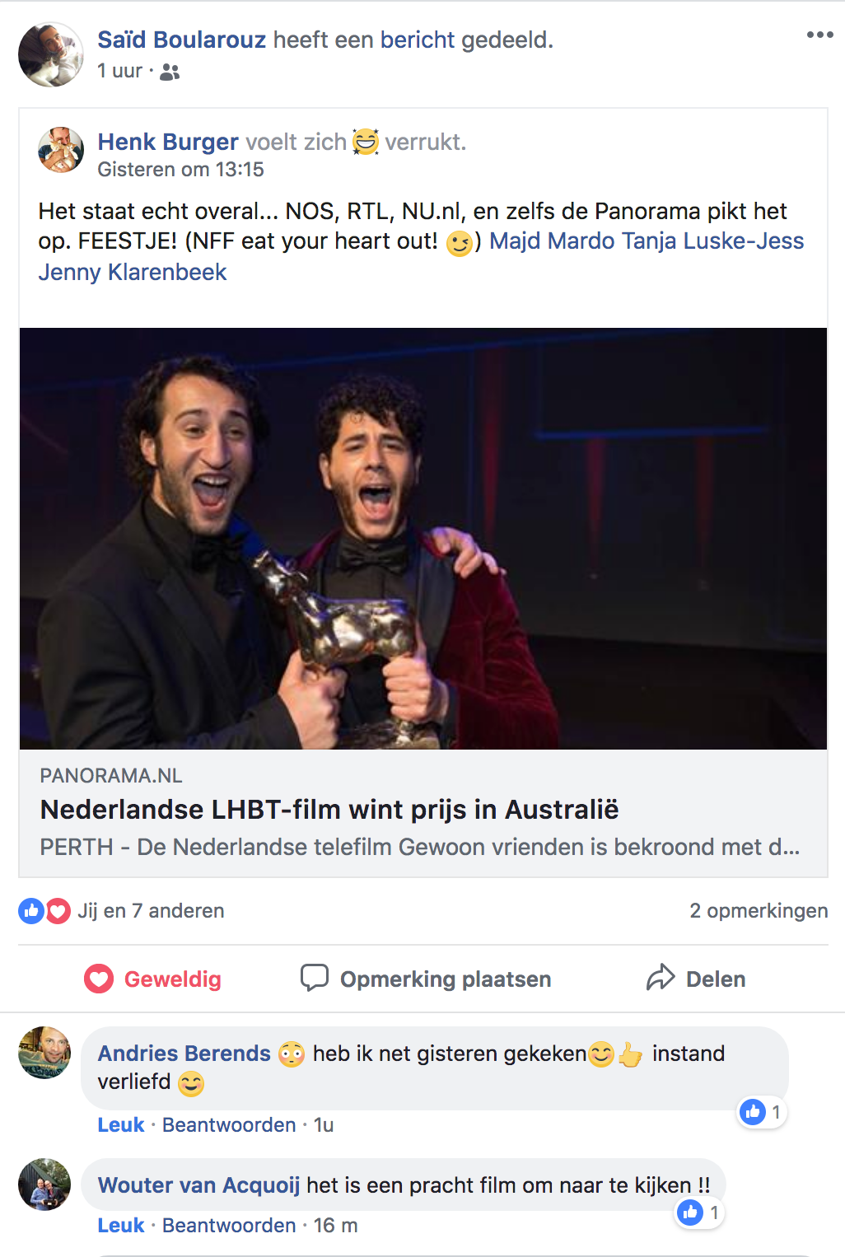View the 2 opmerkingen comments link
Viewport: 845px width, 1257px height.
(x=759, y=911)
